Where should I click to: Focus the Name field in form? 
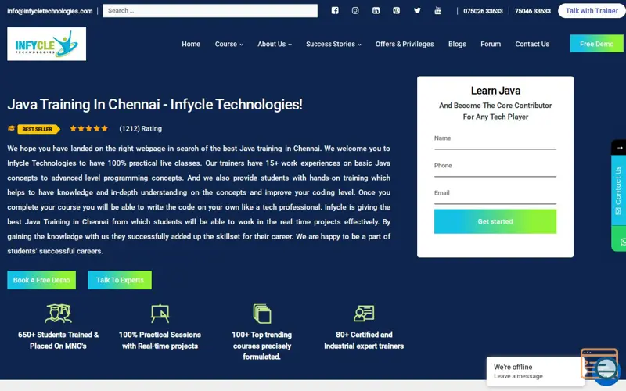click(495, 141)
